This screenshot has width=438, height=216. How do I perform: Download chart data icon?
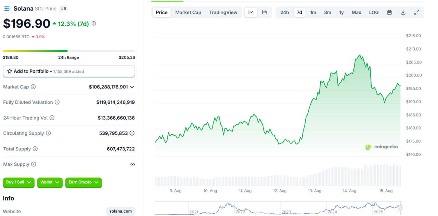tap(403, 12)
